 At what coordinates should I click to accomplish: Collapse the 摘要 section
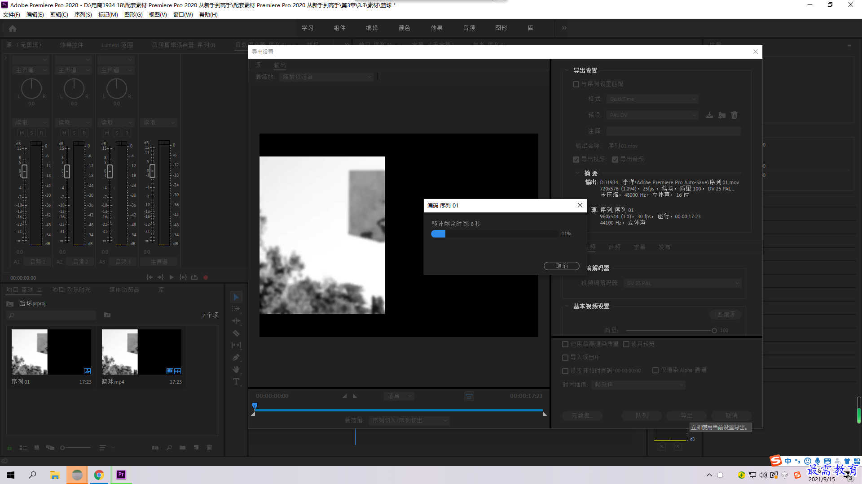click(578, 173)
